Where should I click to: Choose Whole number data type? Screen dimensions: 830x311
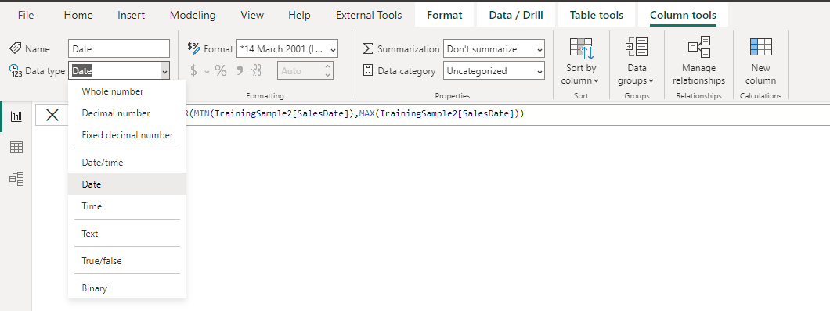(x=127, y=91)
